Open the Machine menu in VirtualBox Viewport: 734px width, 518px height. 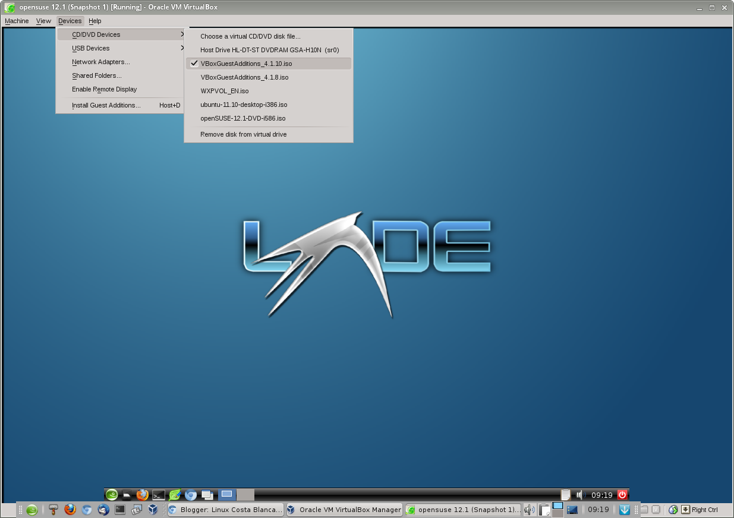[17, 21]
